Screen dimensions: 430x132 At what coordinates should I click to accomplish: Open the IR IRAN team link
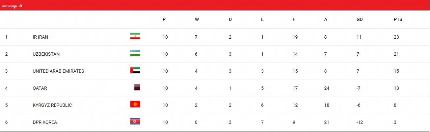pos(40,37)
